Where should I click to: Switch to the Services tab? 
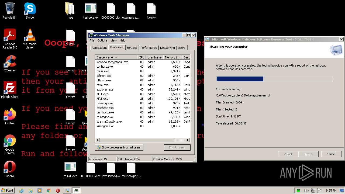pyautogui.click(x=132, y=48)
